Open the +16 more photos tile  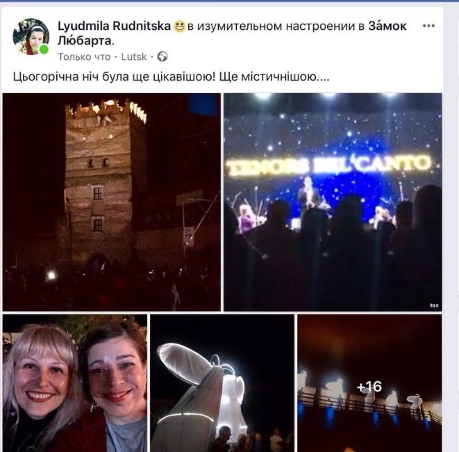coord(369,383)
